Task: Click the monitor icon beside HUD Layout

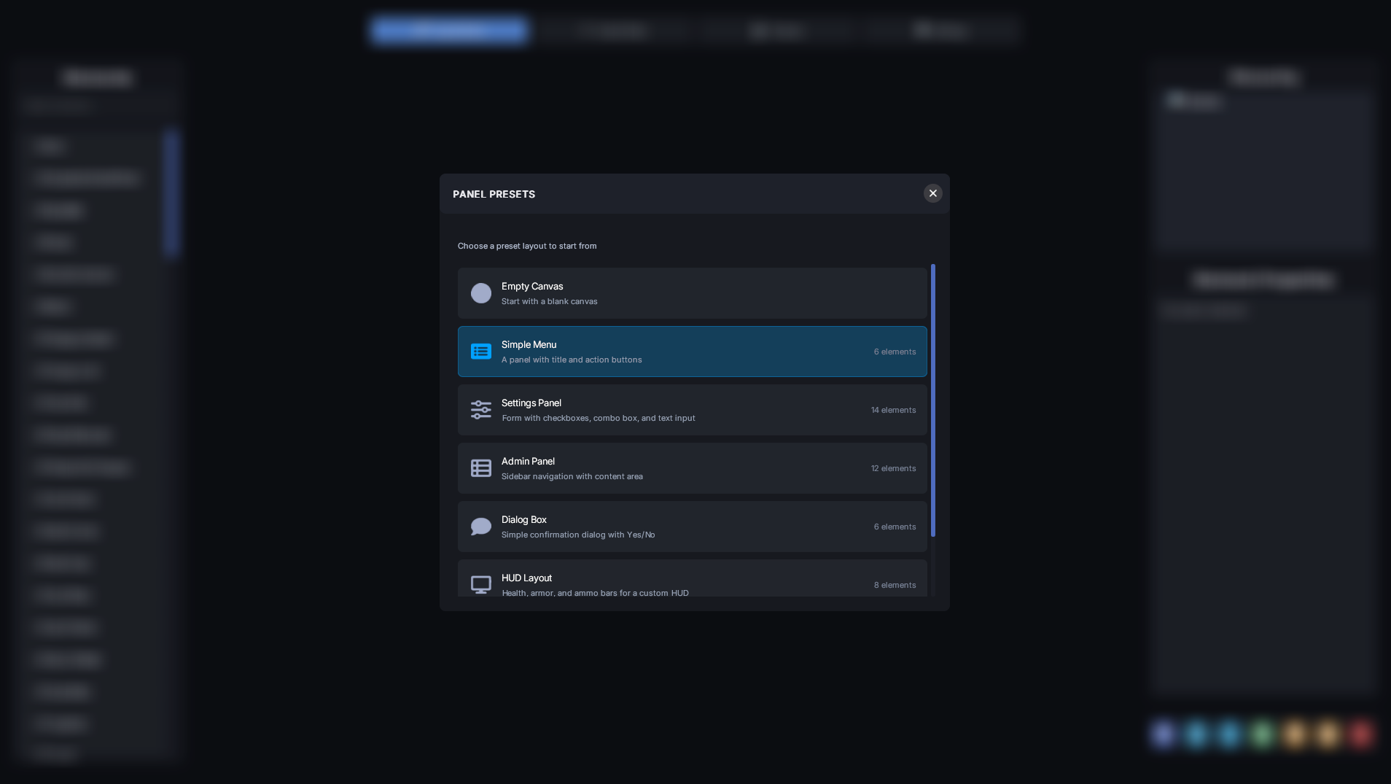Action: pos(481,584)
